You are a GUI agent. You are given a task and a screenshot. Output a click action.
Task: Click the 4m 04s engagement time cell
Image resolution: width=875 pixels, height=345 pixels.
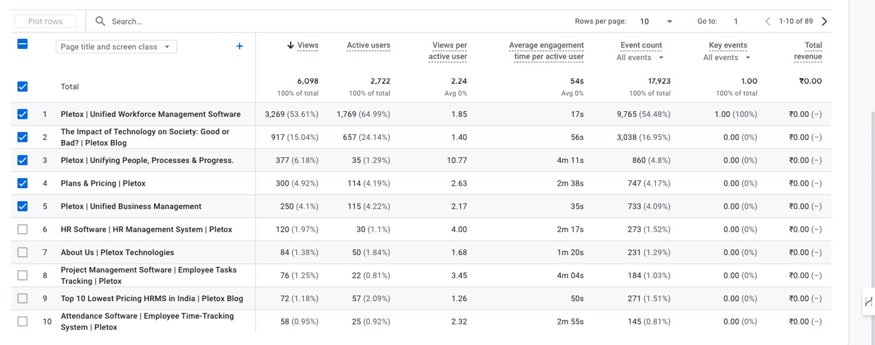[x=570, y=275]
